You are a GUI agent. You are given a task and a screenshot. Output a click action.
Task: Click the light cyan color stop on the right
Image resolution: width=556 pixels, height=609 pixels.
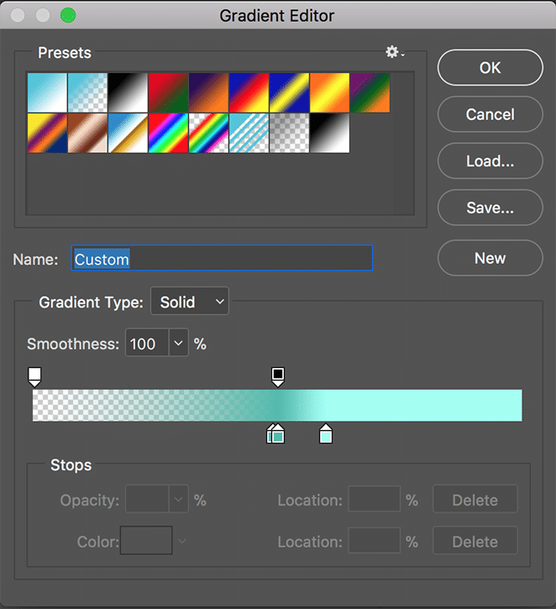[x=326, y=434]
